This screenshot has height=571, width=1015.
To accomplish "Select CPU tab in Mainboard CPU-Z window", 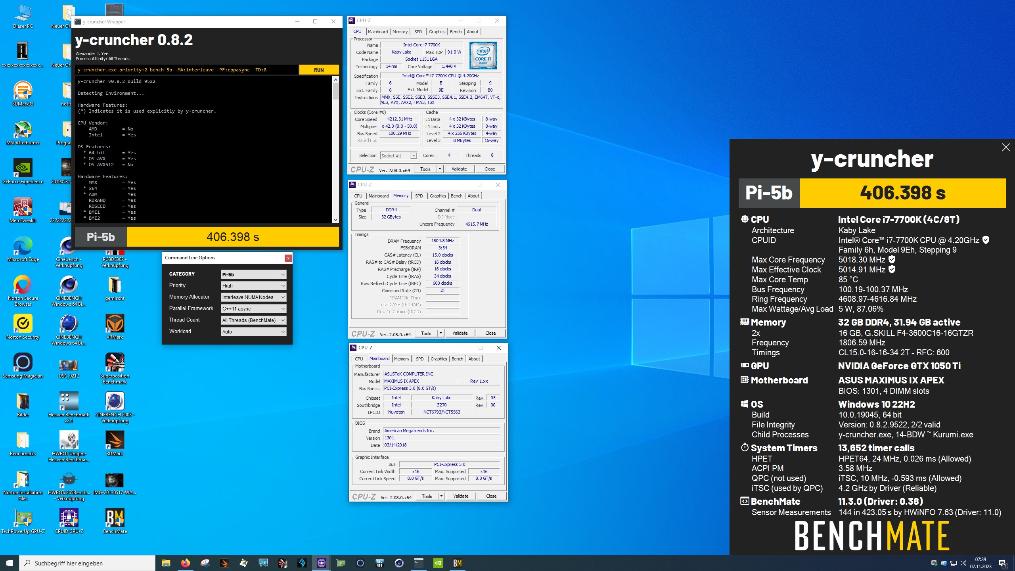I will (x=359, y=359).
